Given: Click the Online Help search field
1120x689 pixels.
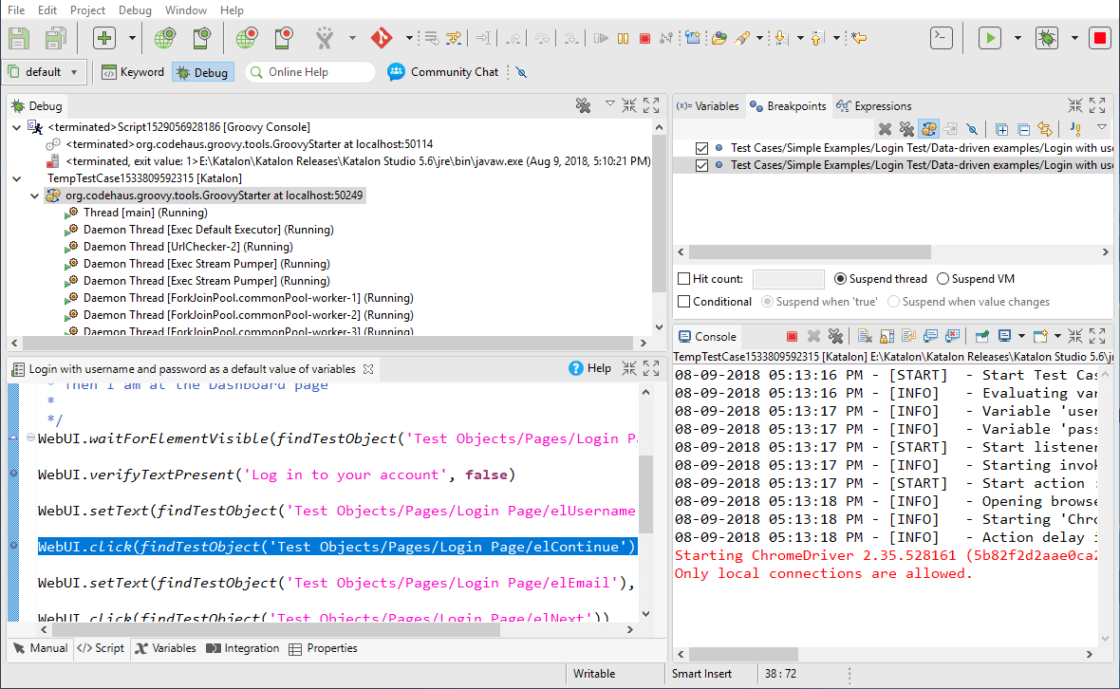Looking at the screenshot, I should point(310,72).
